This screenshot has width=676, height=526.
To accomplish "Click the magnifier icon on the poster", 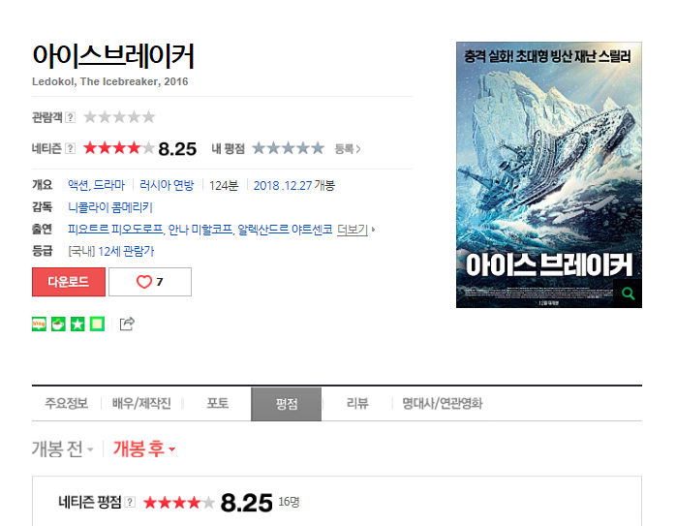I will tap(628, 294).
